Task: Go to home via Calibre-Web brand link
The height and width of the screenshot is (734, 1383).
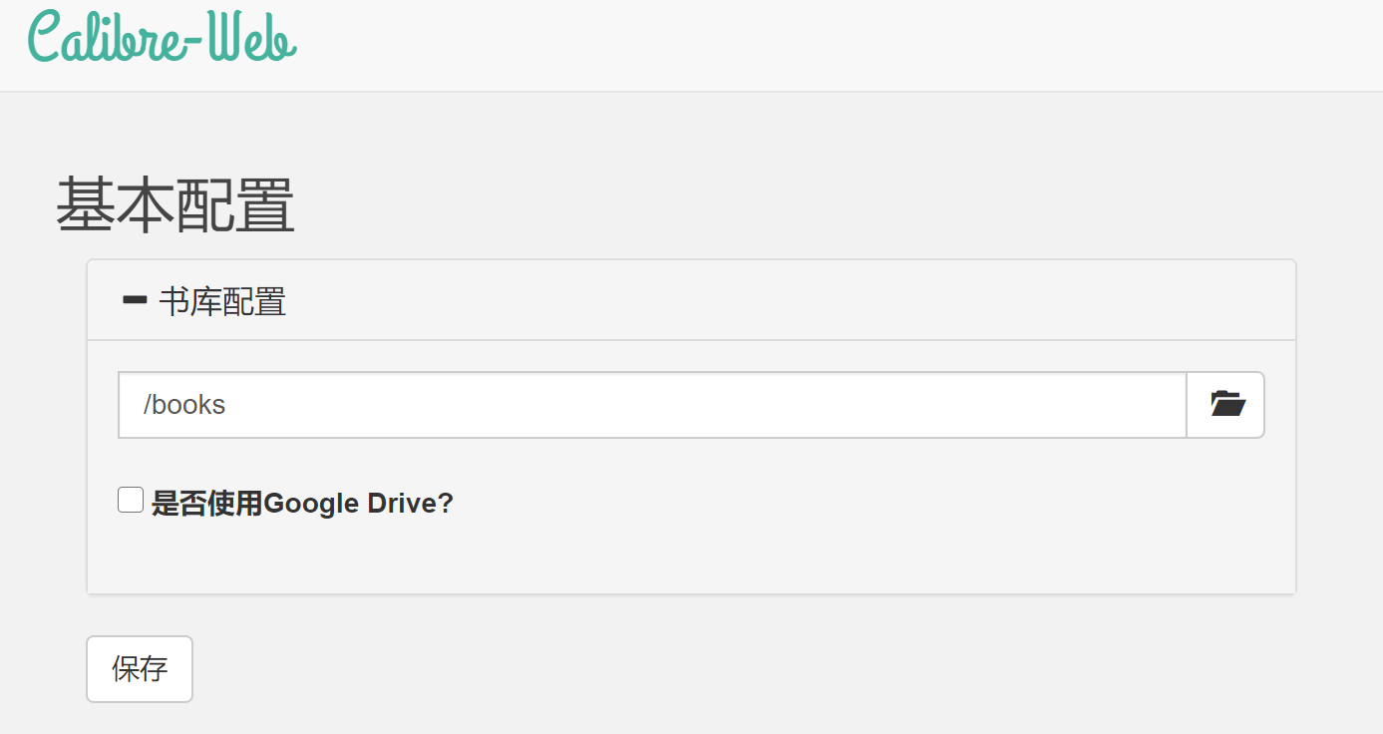Action: (163, 38)
